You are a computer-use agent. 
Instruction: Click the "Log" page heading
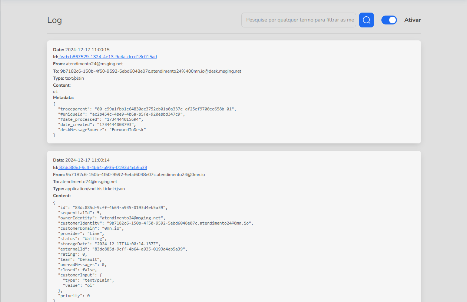(54, 20)
